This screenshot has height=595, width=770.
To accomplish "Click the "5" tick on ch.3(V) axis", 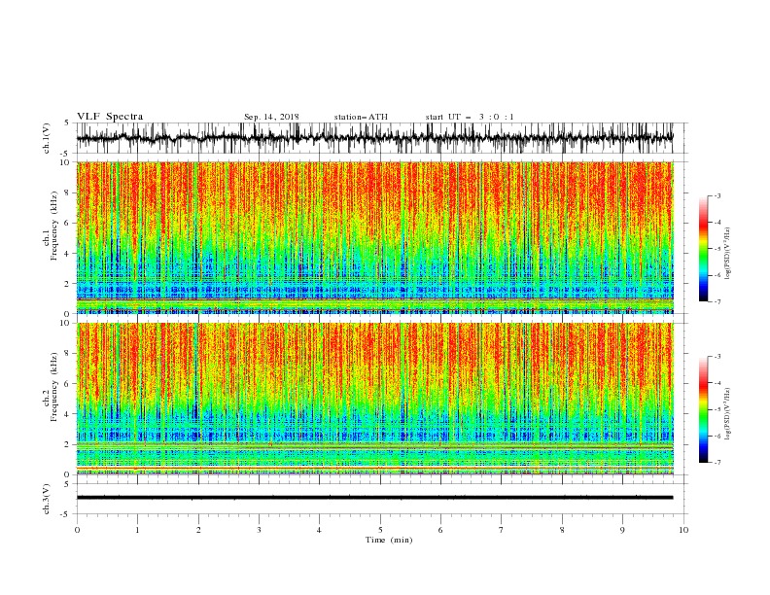I will [68, 483].
